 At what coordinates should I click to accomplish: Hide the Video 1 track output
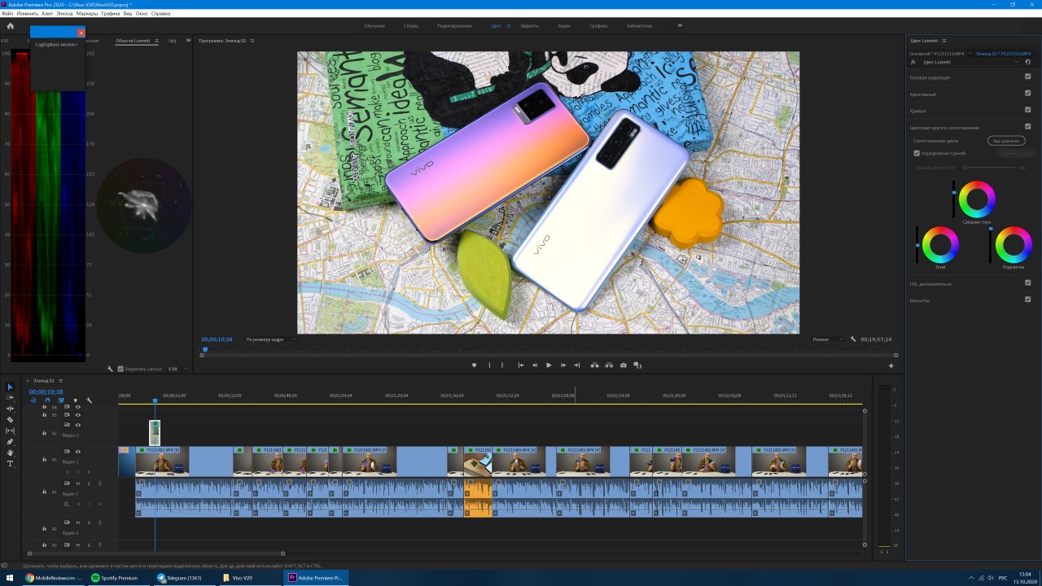pos(78,452)
